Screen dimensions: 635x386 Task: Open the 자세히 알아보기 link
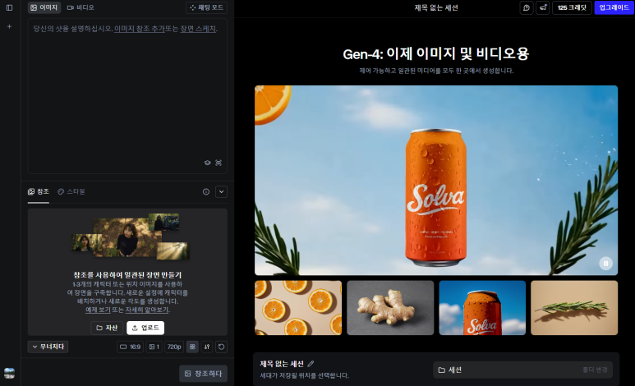coord(146,310)
